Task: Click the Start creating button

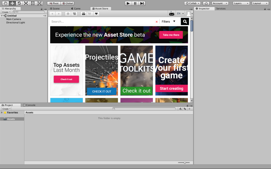Action: 171,88
